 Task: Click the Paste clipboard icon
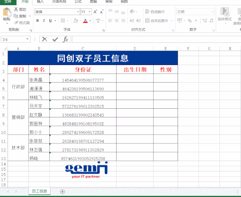(7, 12)
